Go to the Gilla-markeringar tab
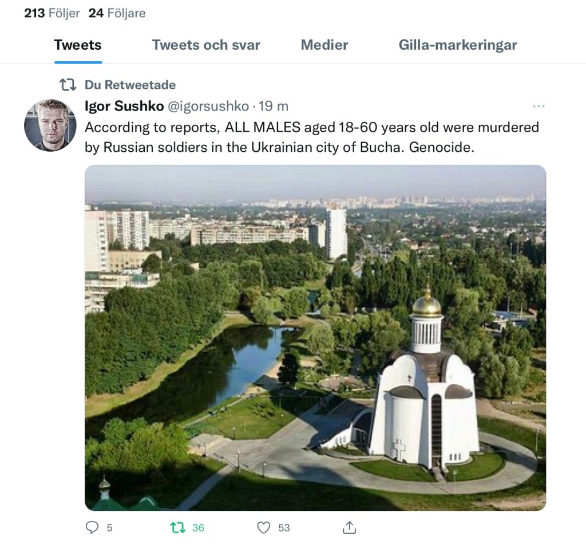This screenshot has height=544, width=586. [x=458, y=45]
